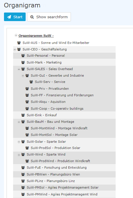
Task: Click the group icon beside SuW-AUS
Action: [19, 43]
